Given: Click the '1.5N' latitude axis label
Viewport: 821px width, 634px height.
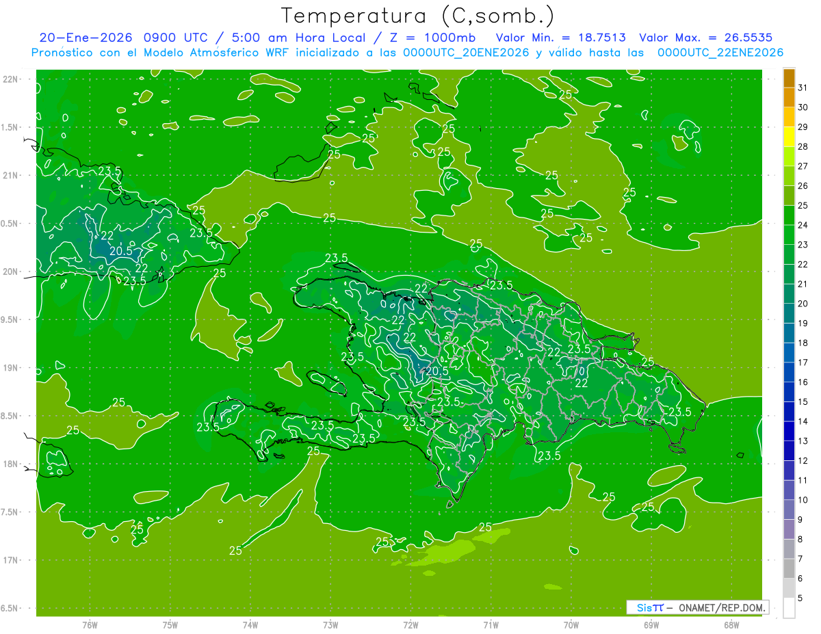Looking at the screenshot, I should click(10, 127).
